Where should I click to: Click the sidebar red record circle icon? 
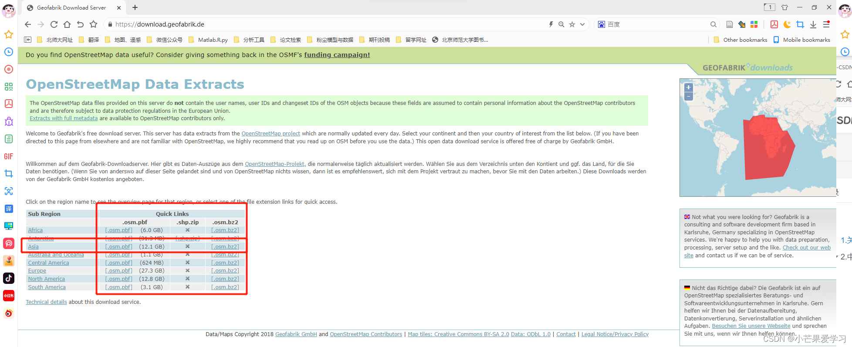click(9, 69)
